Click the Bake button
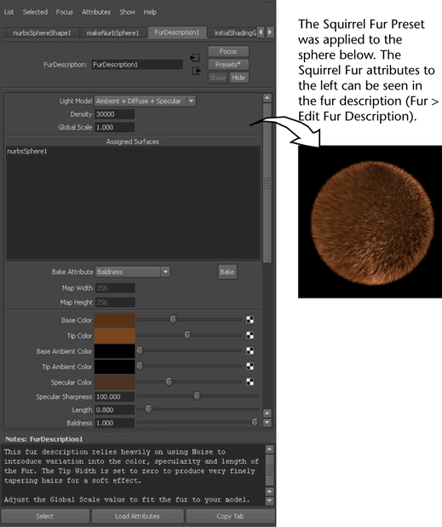Screen dimensions: 442x527 point(227,272)
